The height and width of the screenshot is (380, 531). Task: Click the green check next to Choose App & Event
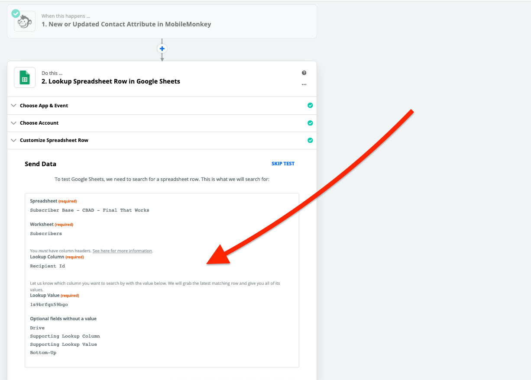[x=310, y=106]
